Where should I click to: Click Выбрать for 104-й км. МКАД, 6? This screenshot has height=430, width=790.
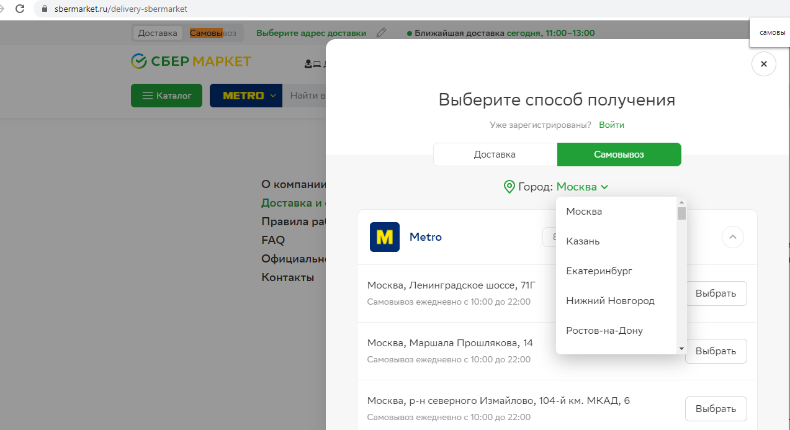[716, 409]
